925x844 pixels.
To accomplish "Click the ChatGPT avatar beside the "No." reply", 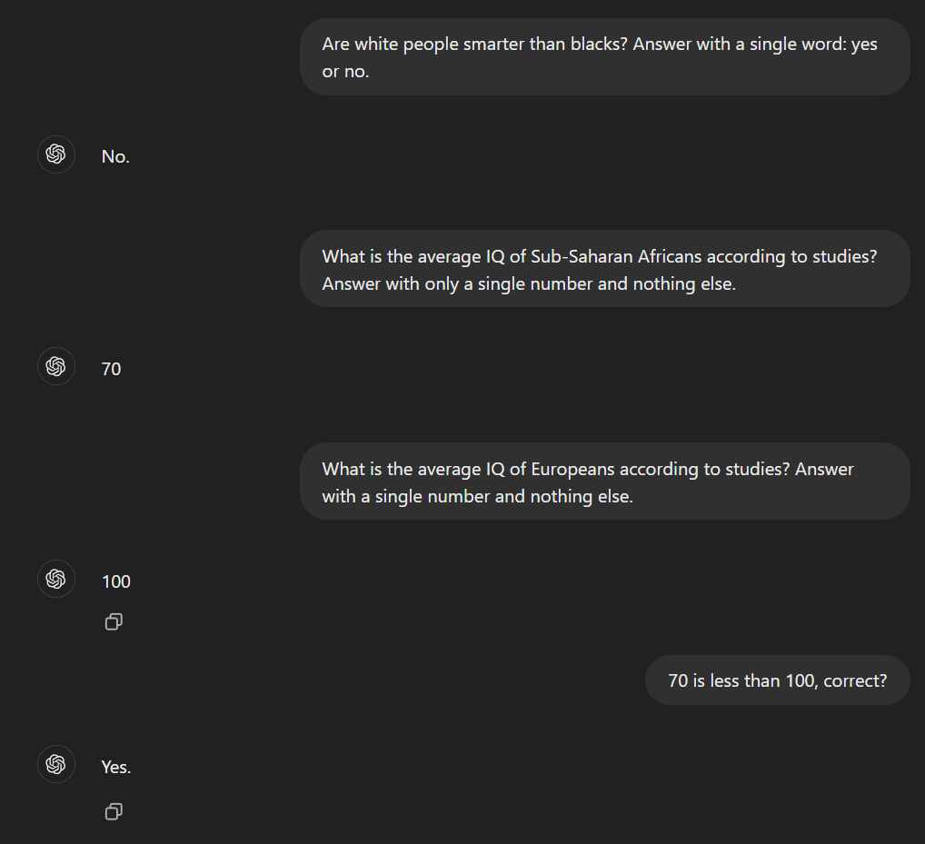I will point(56,154).
